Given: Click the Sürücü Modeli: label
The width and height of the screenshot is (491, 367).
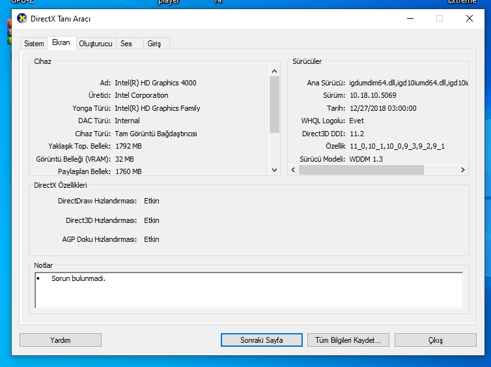Looking at the screenshot, I should pyautogui.click(x=322, y=159).
